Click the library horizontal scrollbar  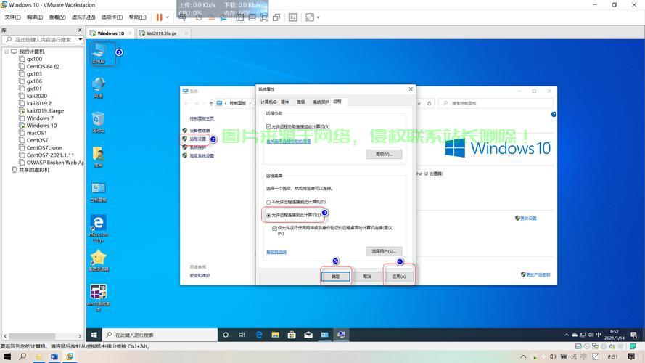pos(33,336)
